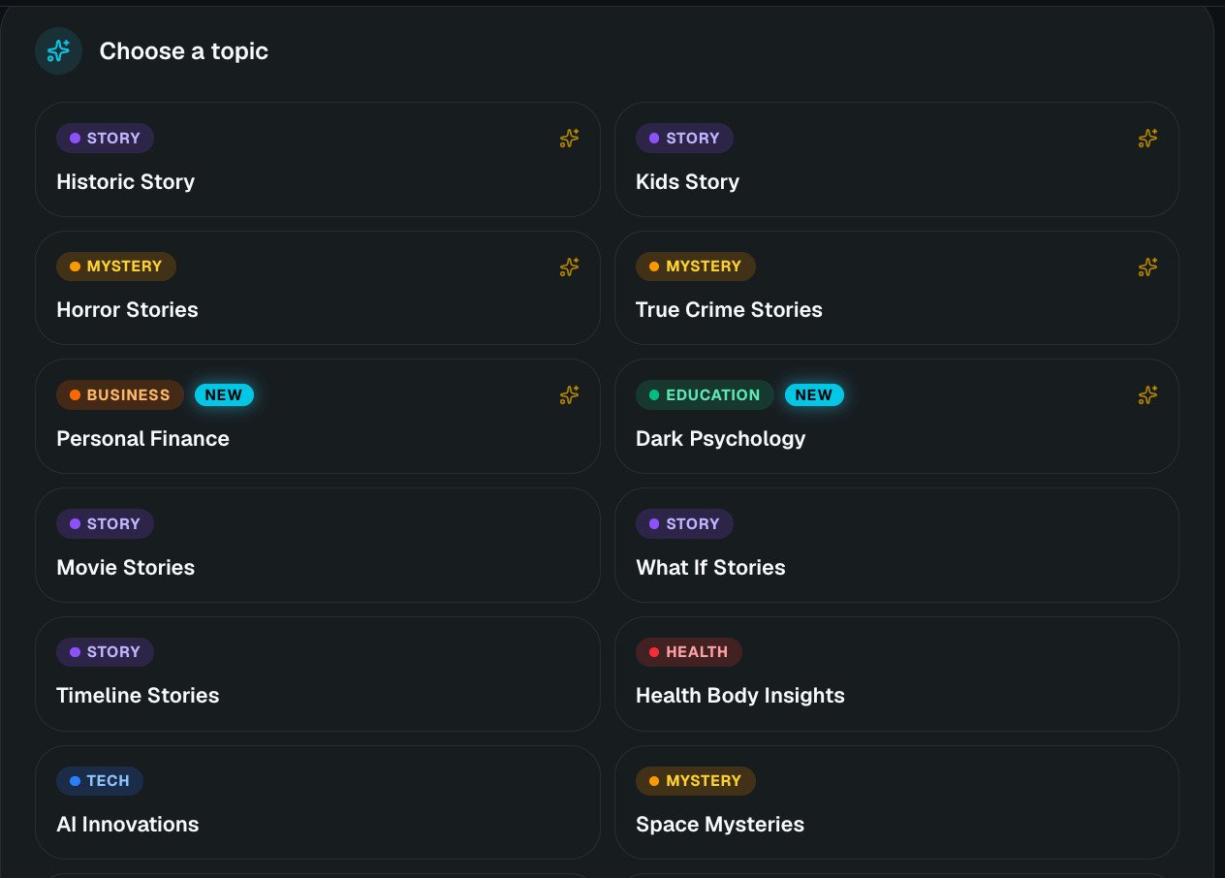Screen dimensions: 1225x878
Task: Open the Personal Finance topic
Action: coord(318,417)
